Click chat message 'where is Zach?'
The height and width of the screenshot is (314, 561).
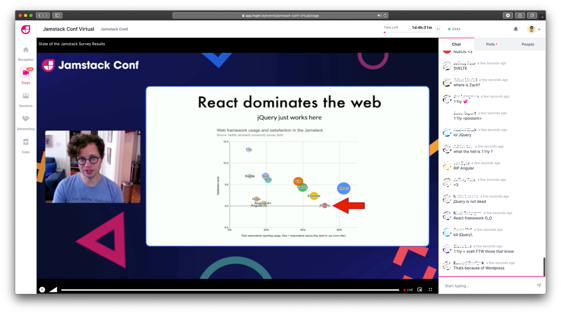click(467, 85)
